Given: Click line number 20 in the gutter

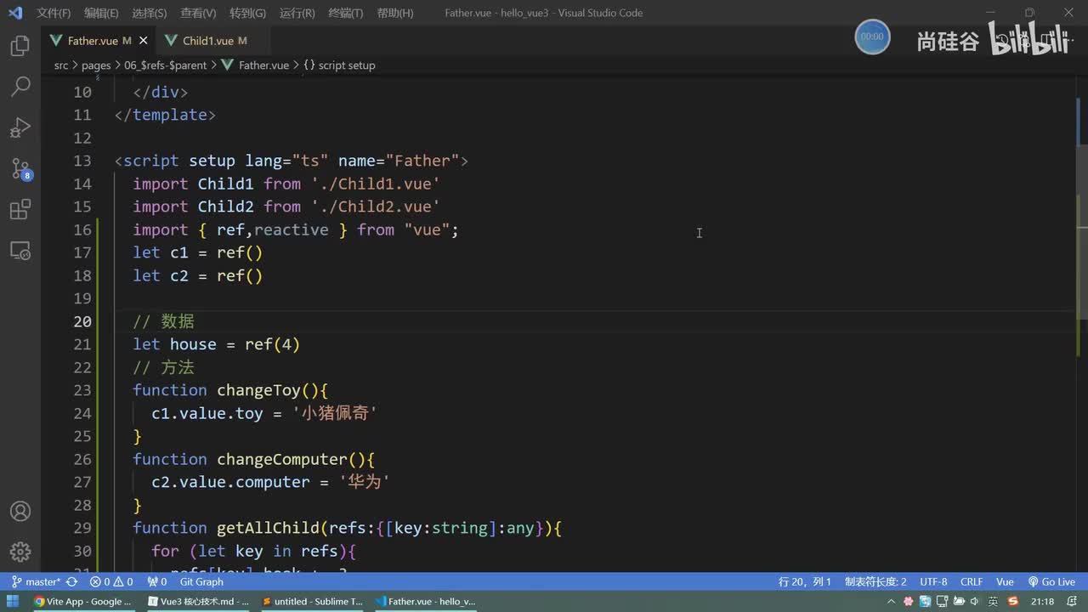Looking at the screenshot, I should 82,321.
